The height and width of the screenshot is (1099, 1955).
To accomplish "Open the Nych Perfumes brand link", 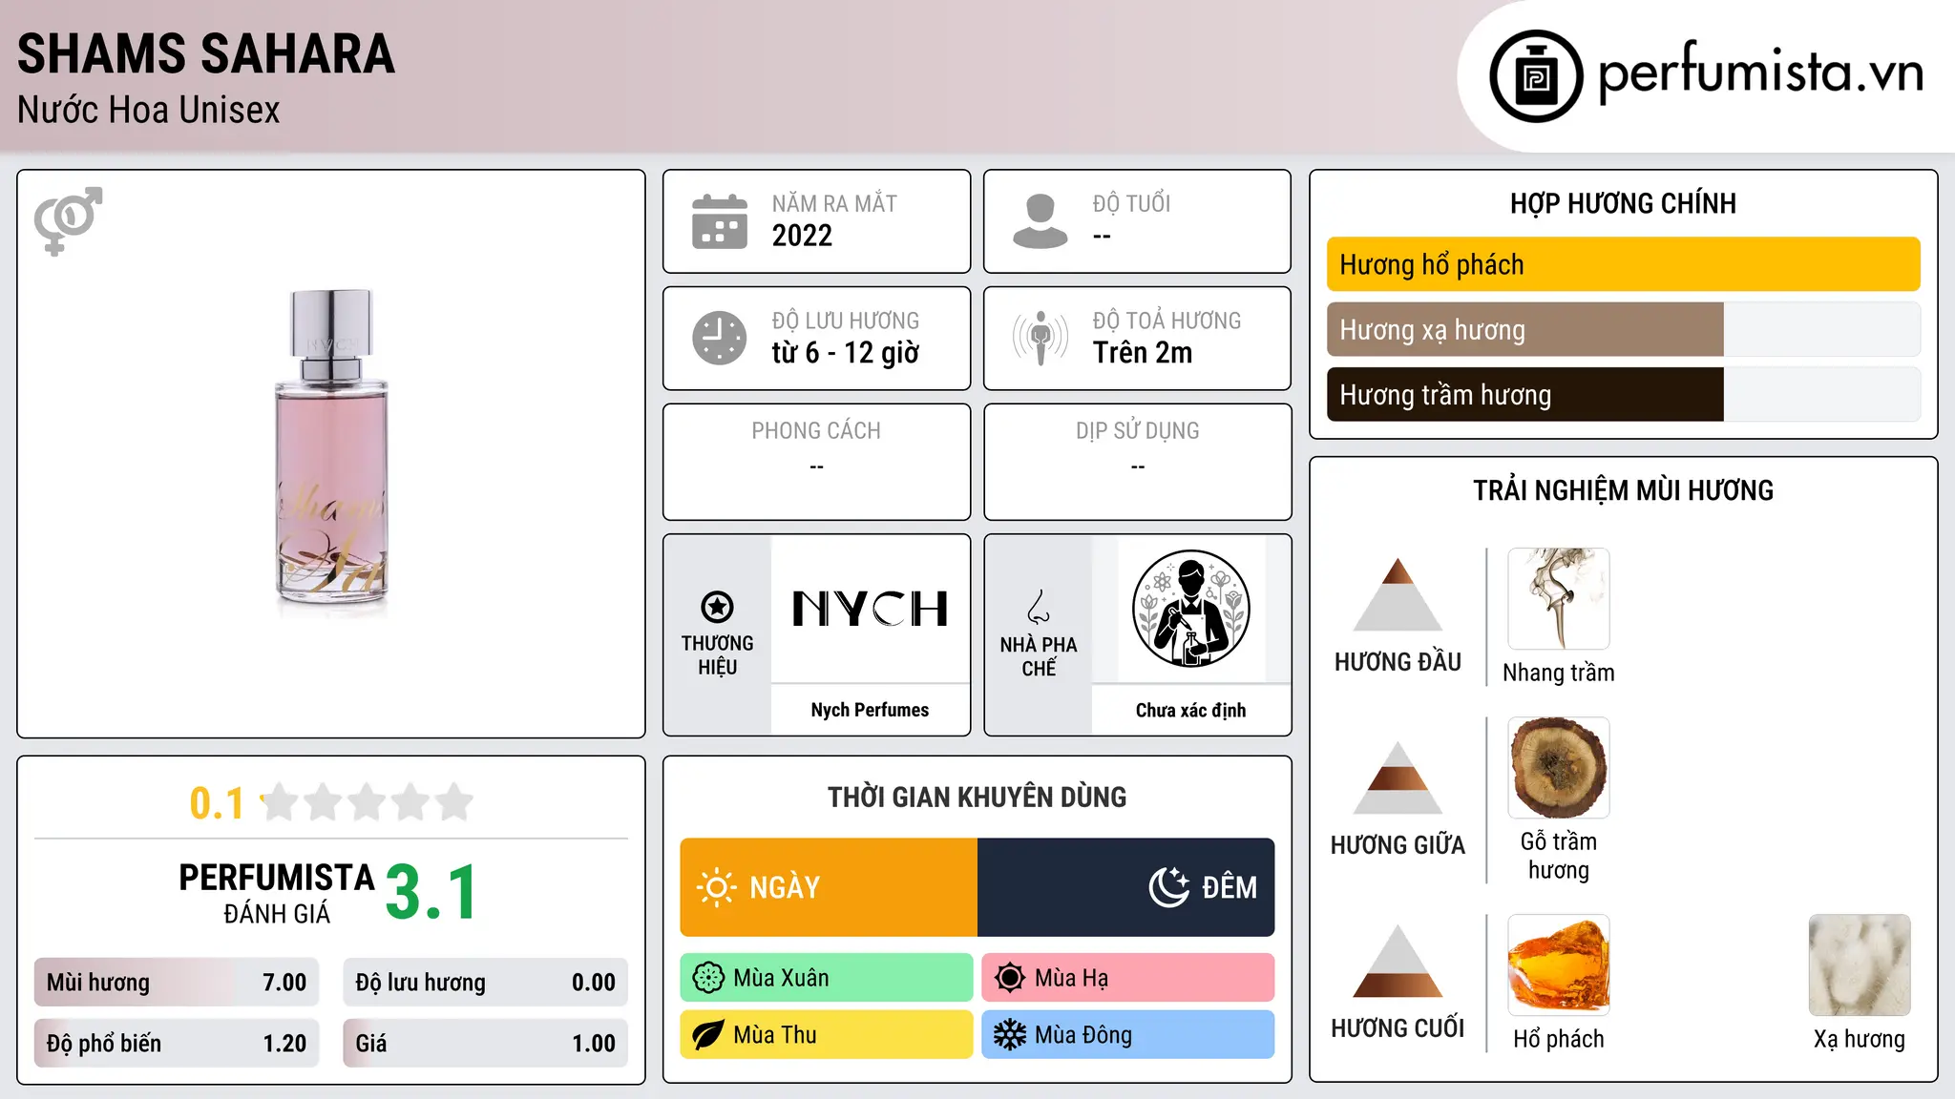I will pos(870,710).
